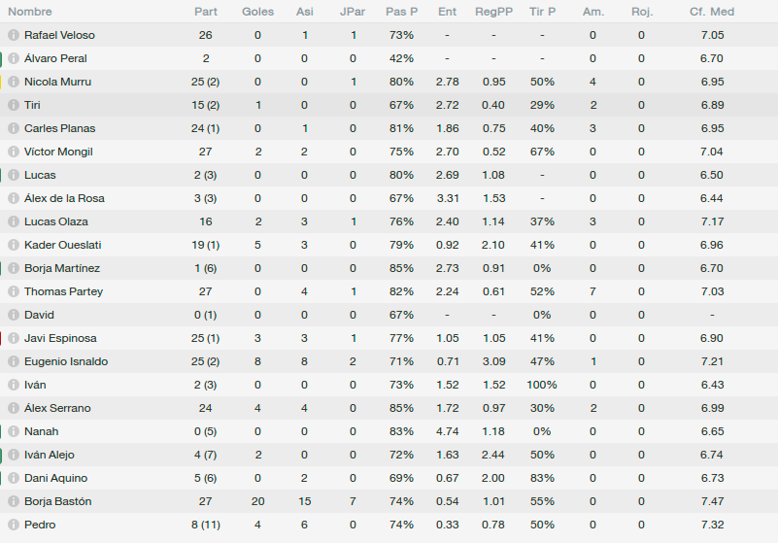
Task: Select the Asi column header
Action: 305,12
